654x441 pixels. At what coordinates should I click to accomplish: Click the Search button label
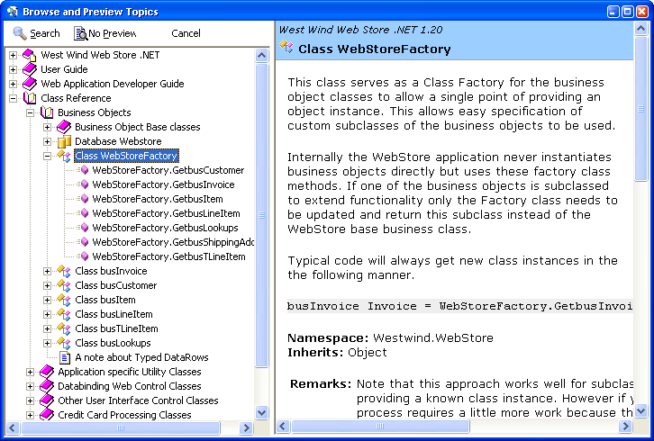[45, 33]
